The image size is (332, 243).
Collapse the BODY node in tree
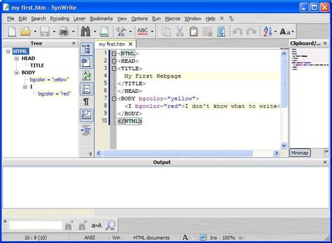17,72
